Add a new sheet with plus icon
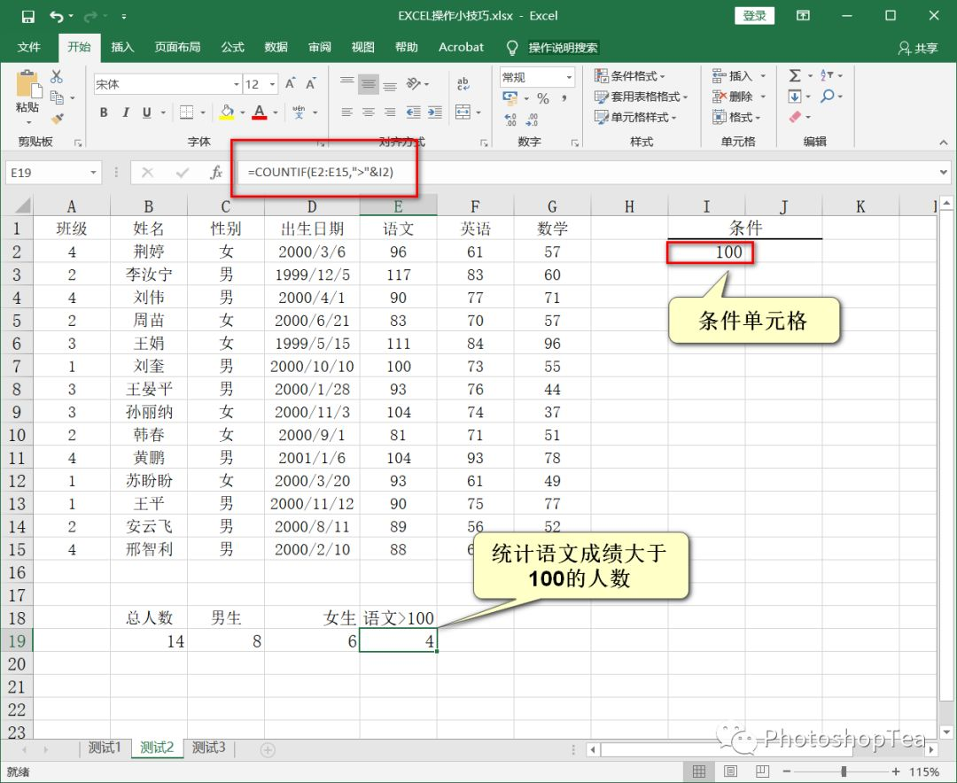Image resolution: width=957 pixels, height=783 pixels. (268, 749)
